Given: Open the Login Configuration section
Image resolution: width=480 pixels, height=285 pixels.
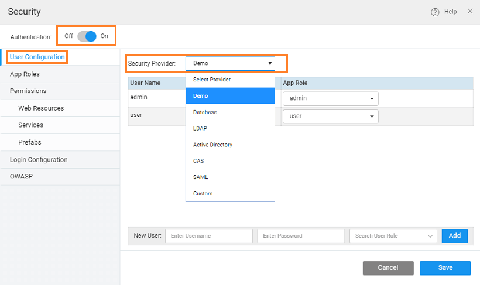Looking at the screenshot, I should click(39, 160).
